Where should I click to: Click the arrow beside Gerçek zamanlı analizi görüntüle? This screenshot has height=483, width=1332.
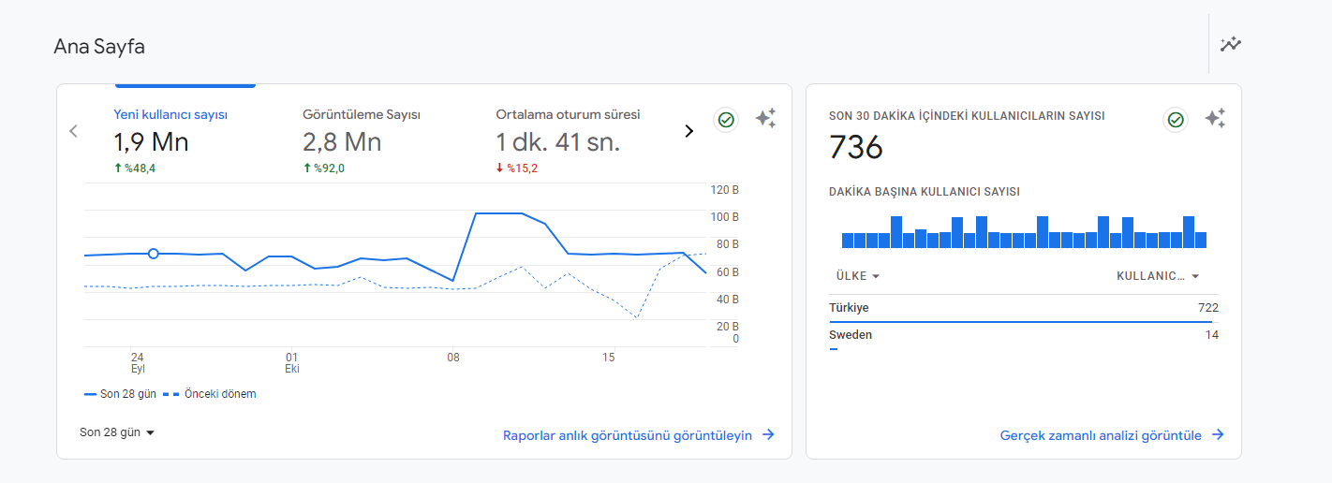click(1218, 435)
